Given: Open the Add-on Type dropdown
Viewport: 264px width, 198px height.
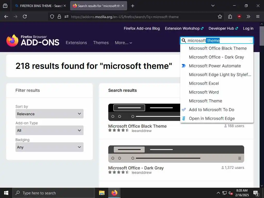Looking at the screenshot, I should (49, 130).
